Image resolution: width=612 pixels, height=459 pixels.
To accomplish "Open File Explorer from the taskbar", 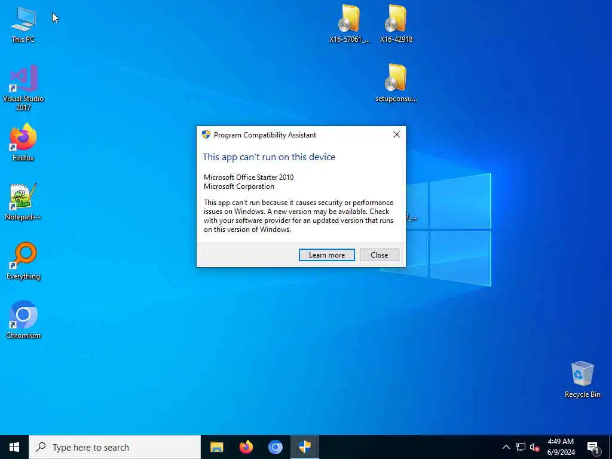I will (216, 447).
